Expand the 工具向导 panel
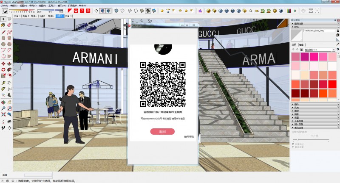The width and height of the screenshot is (340, 183). point(315,121)
